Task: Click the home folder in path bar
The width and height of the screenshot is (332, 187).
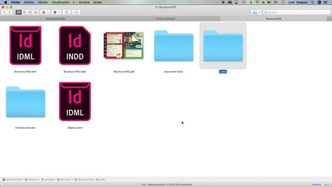Action: (48, 179)
